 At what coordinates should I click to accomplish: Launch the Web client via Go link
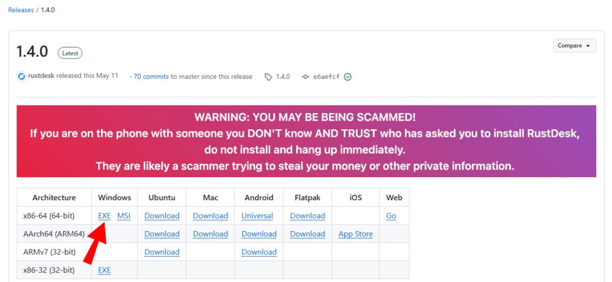click(391, 216)
